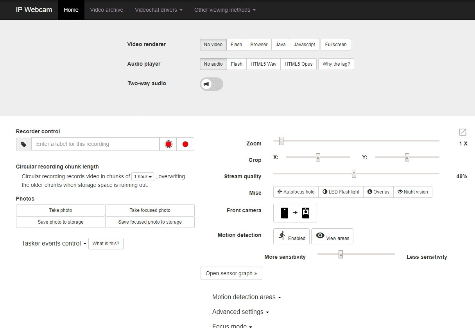Open the 1 hour chunk length dropdown
The image size is (475, 328).
click(143, 177)
